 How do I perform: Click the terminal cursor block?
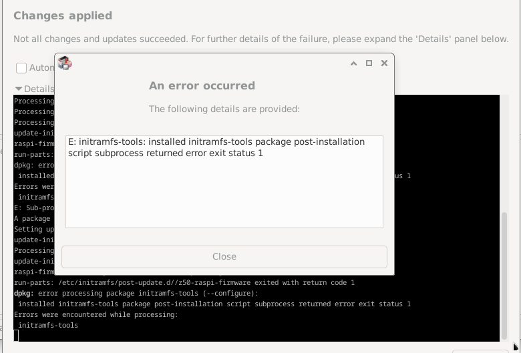[x=17, y=336]
